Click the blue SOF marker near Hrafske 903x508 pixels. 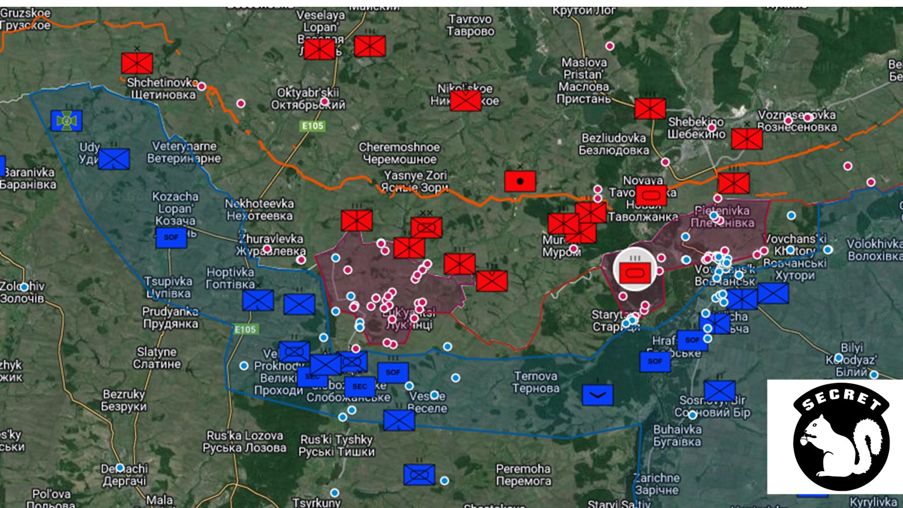692,340
